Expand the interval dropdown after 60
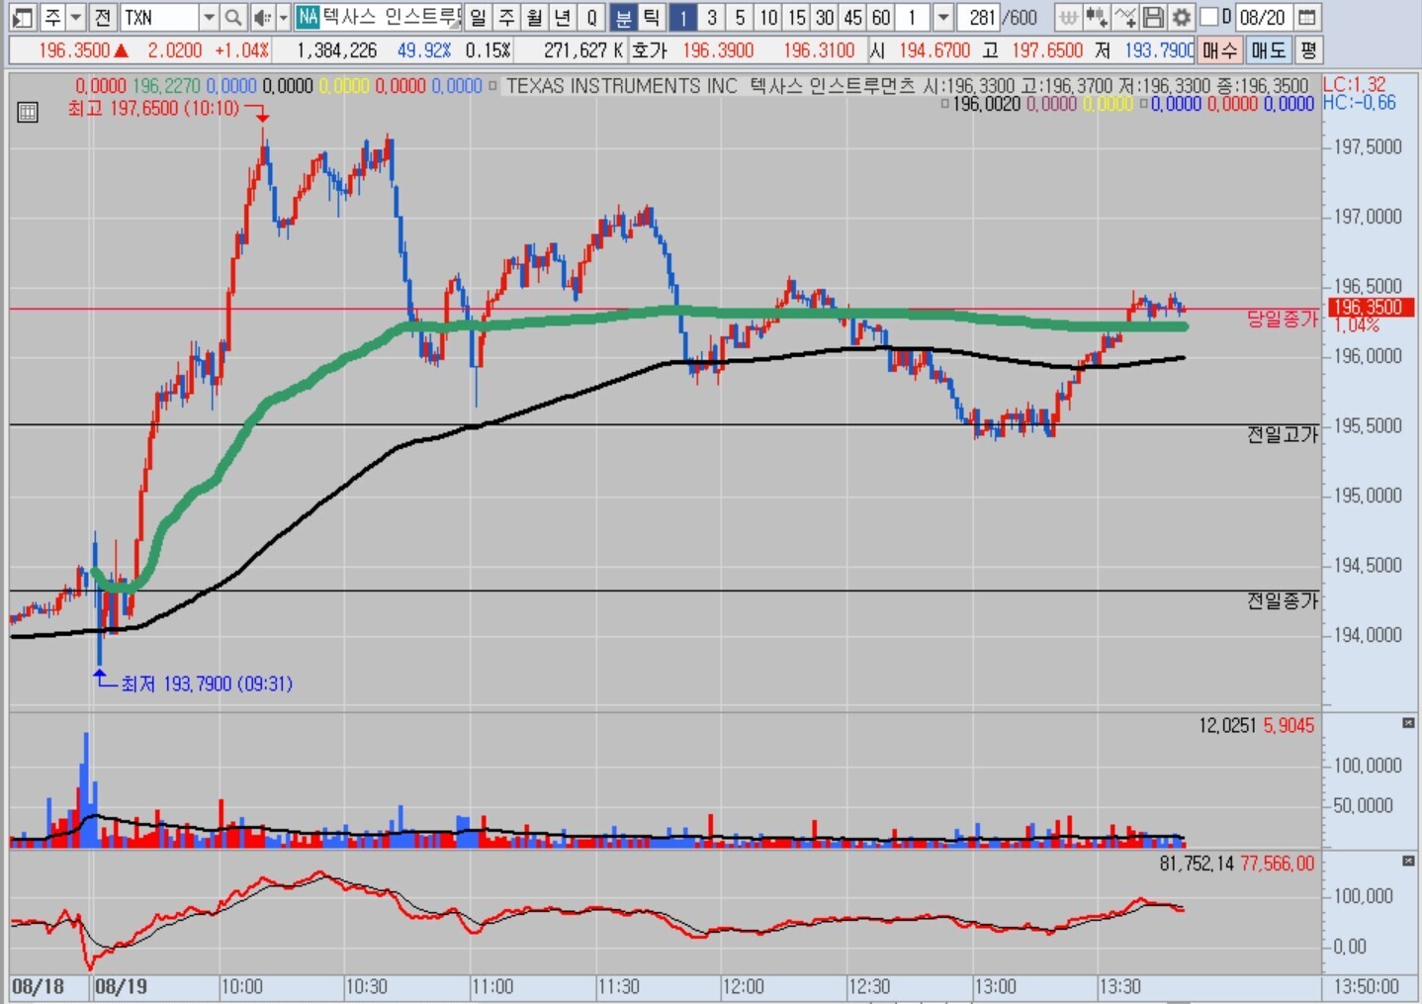1422x1004 pixels. pyautogui.click(x=942, y=17)
